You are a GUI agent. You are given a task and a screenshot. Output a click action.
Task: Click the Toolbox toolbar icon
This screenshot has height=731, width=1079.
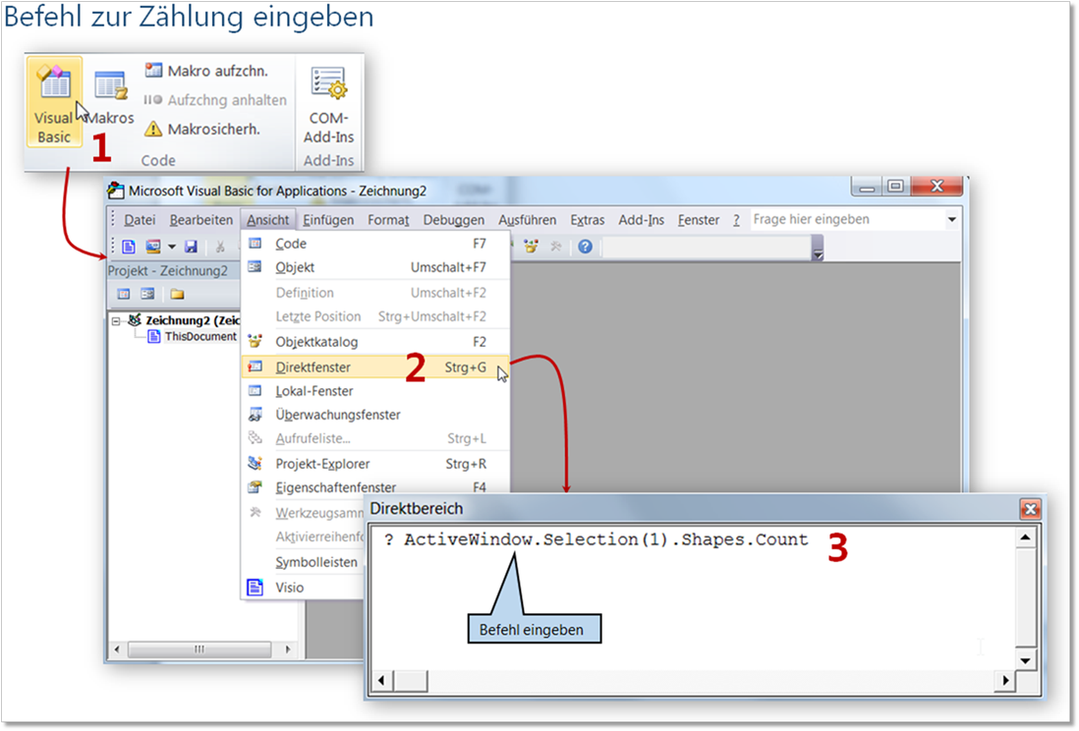pyautogui.click(x=556, y=246)
